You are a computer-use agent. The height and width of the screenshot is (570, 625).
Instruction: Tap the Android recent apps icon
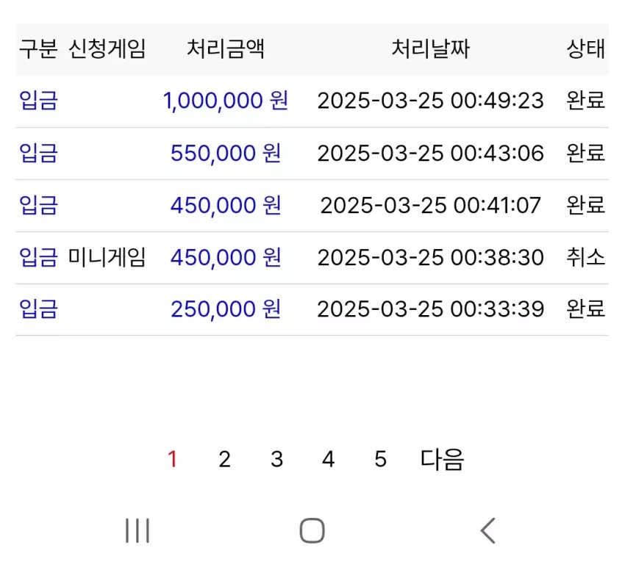click(137, 530)
